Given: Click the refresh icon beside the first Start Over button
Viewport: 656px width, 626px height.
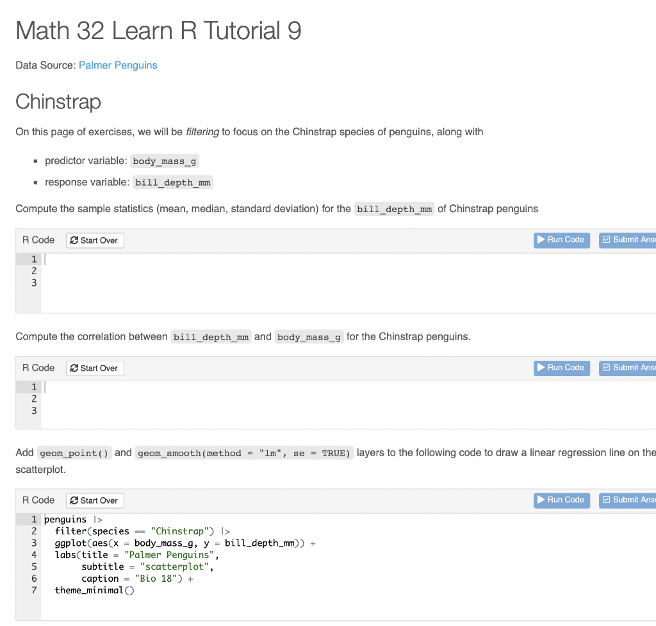Looking at the screenshot, I should pyautogui.click(x=75, y=240).
